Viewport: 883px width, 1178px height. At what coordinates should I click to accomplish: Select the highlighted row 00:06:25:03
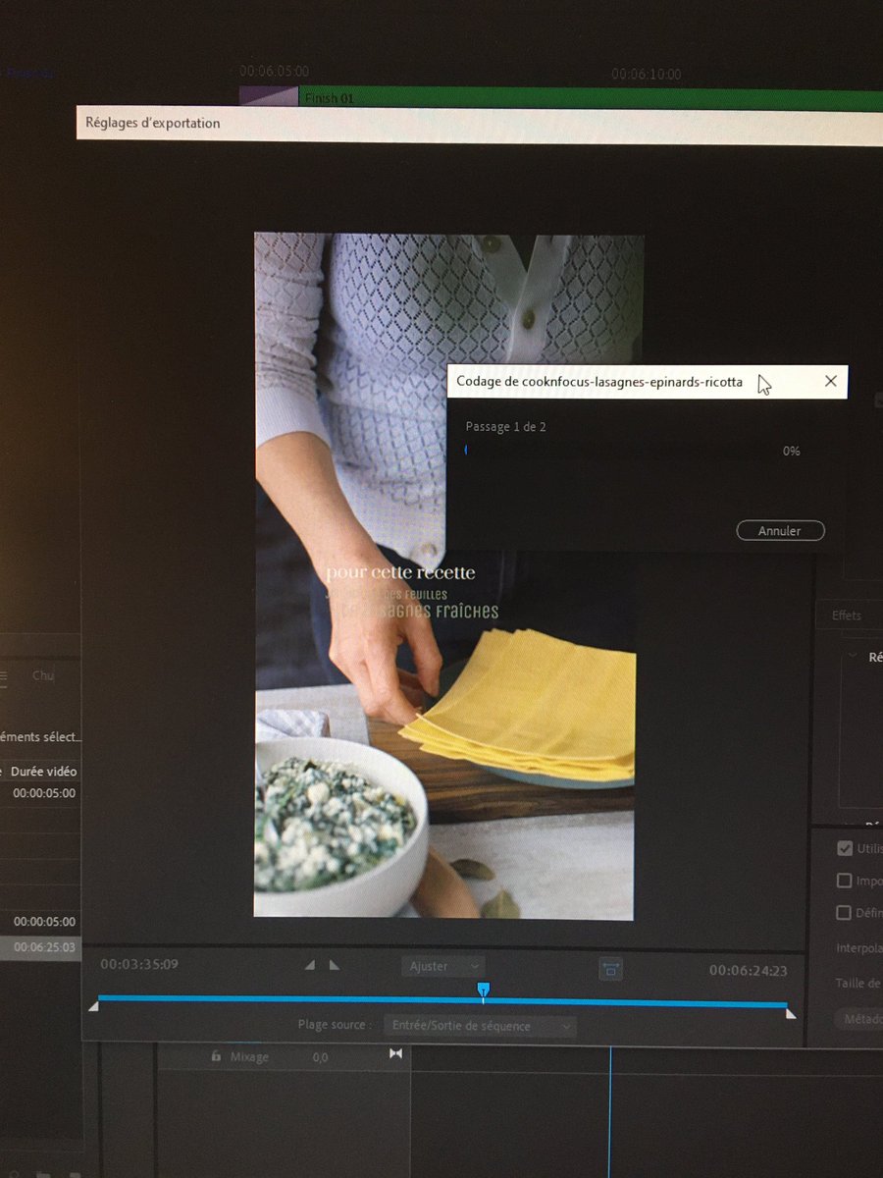(39, 947)
